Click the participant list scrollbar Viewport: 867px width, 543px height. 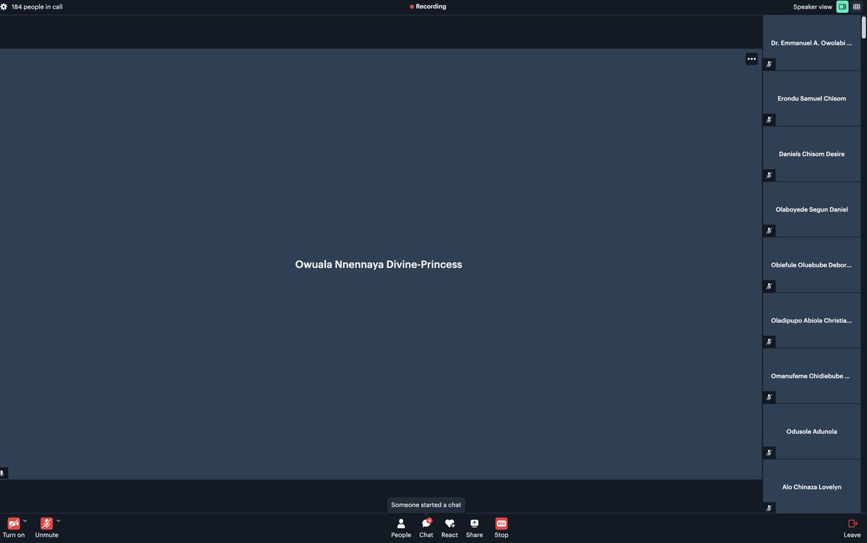click(864, 27)
